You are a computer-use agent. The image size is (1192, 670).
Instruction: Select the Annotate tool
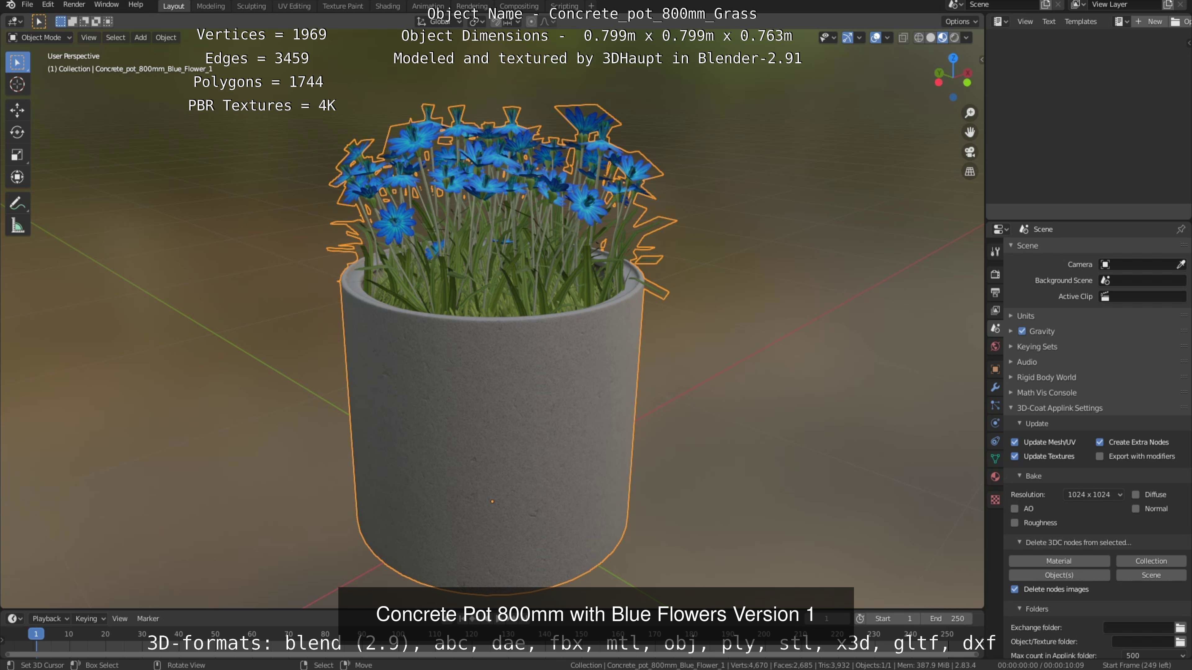coord(18,203)
